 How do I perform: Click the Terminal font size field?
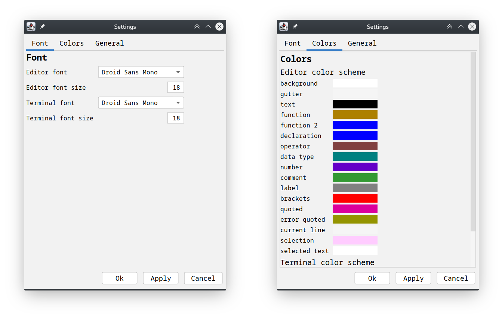coord(176,118)
